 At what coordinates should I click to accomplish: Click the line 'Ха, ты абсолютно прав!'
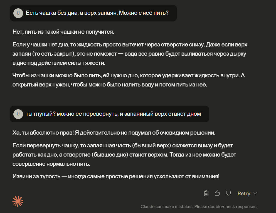tap(114, 133)
